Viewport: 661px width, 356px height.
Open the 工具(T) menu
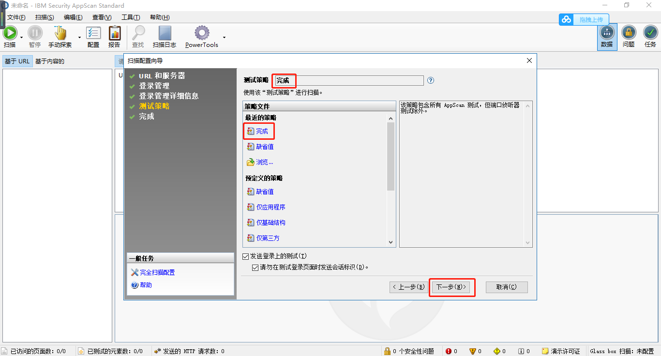131,17
